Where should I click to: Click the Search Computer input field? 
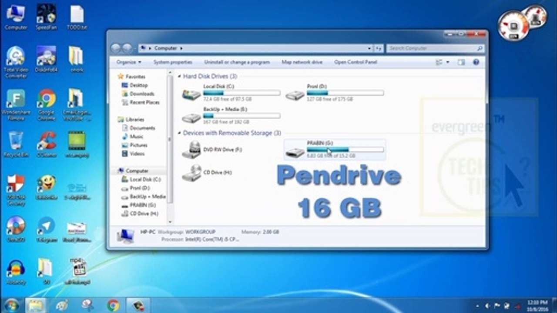pos(435,48)
